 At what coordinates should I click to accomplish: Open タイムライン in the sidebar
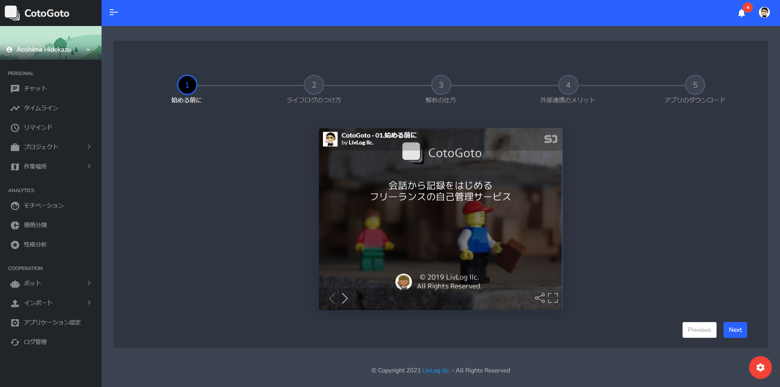[x=41, y=108]
